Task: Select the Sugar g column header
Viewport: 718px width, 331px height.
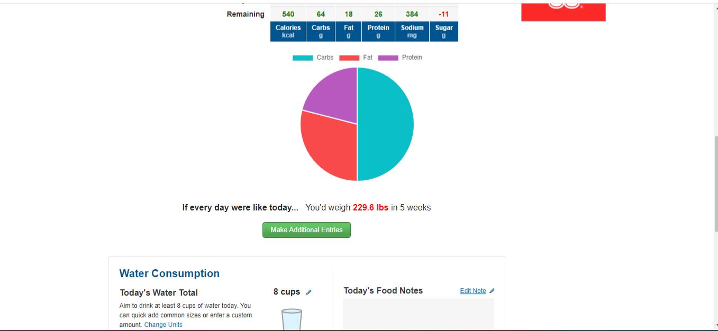Action: [443, 31]
